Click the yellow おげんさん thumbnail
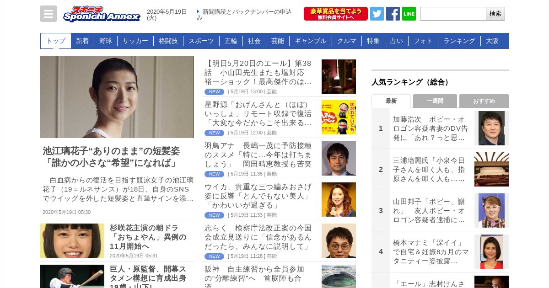The image size is (549, 288). tap(339, 117)
